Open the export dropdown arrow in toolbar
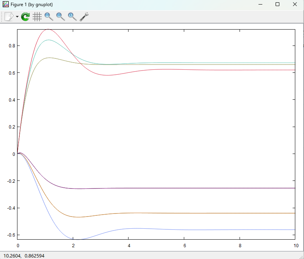The height and width of the screenshot is (259, 304). point(17,17)
